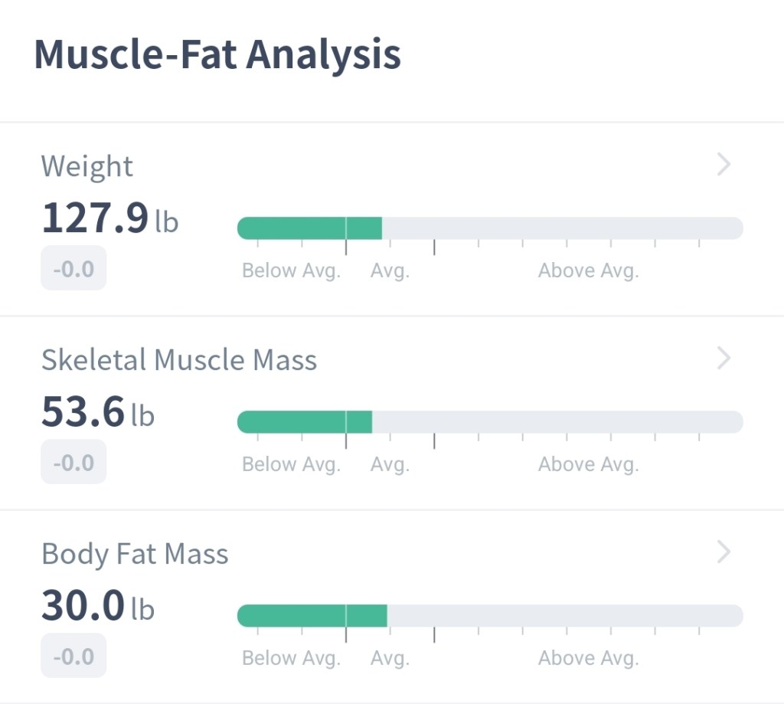
Task: Click Below Avg. label under Skeletal Muscle bar
Action: click(291, 465)
